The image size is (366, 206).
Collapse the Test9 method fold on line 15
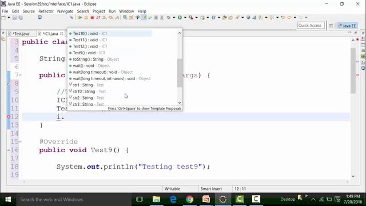[x=21, y=141]
